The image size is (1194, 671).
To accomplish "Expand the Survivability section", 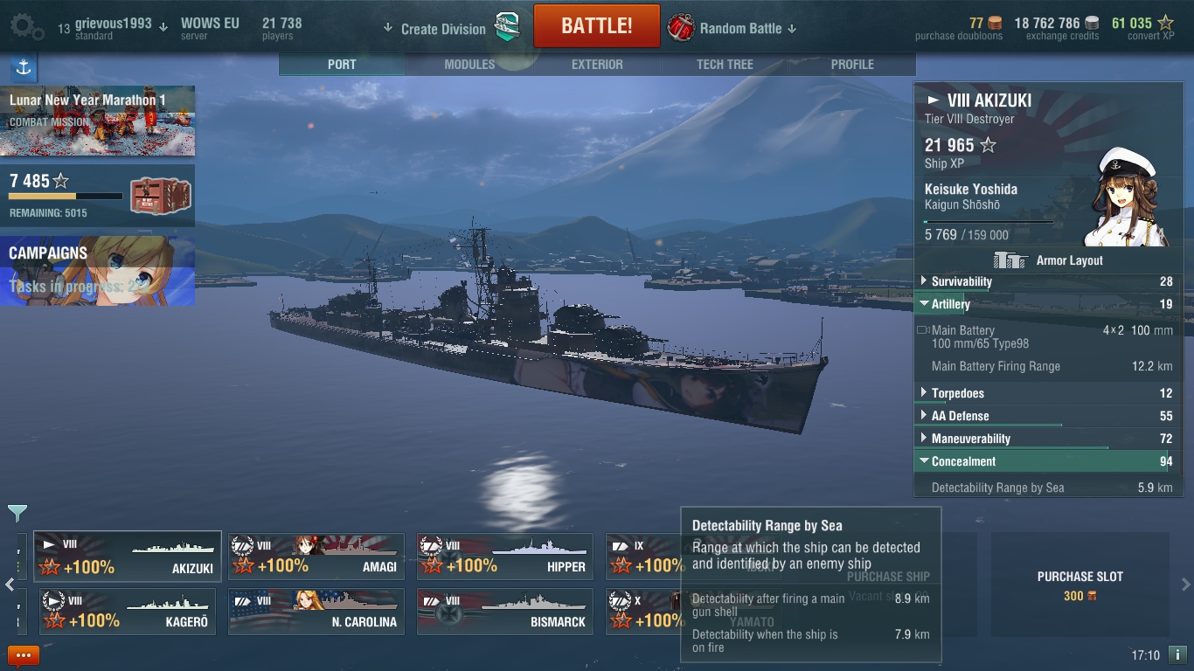I will point(1045,281).
